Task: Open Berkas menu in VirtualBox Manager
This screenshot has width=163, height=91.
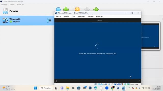Action: (4, 5)
